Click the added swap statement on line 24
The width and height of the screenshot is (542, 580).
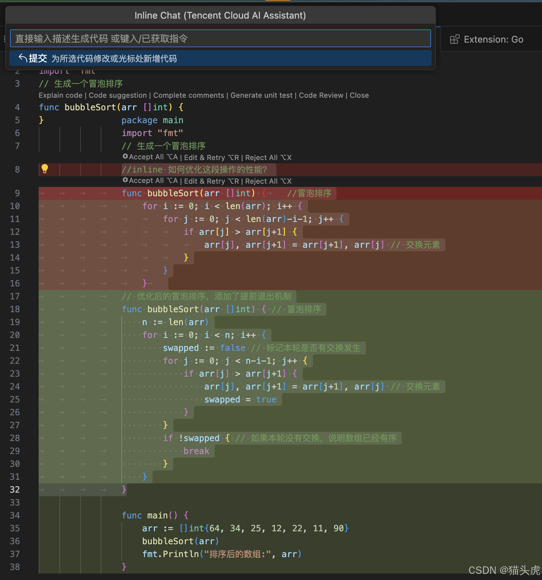click(294, 386)
